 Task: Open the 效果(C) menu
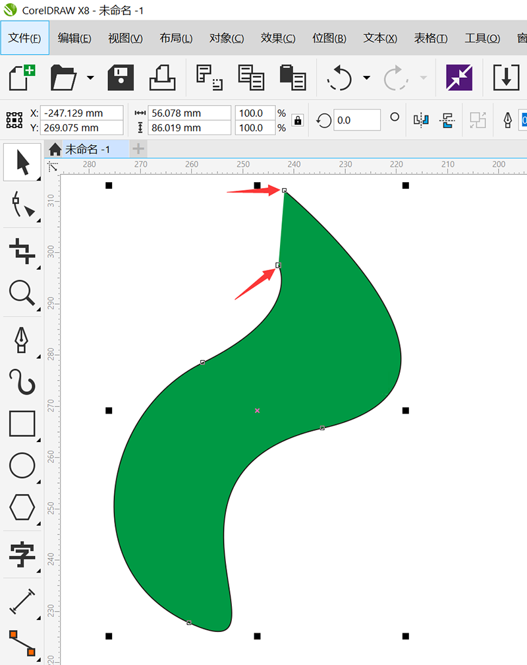278,38
